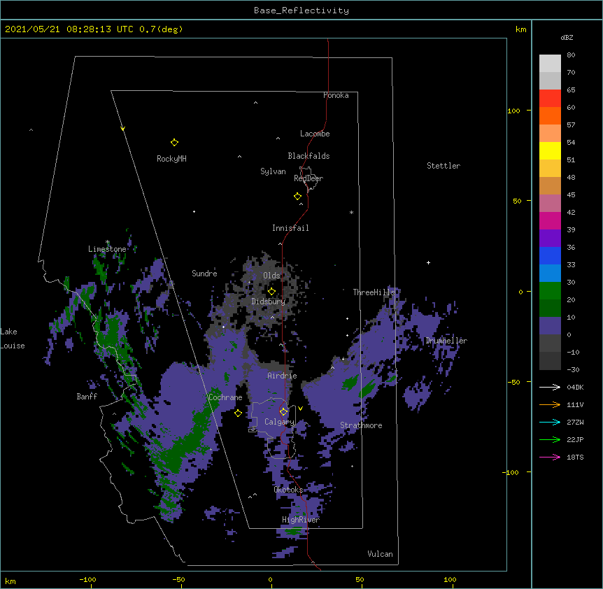Click the ThreeHills label
The height and width of the screenshot is (589, 603).
click(374, 292)
